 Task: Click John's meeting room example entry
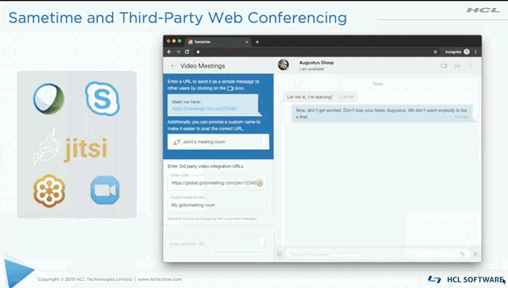218,142
